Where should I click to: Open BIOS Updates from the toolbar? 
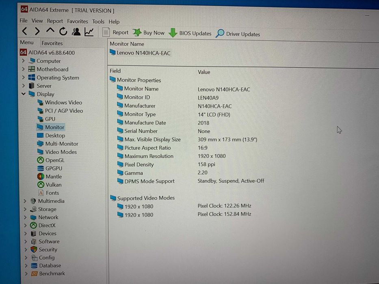[x=190, y=33]
